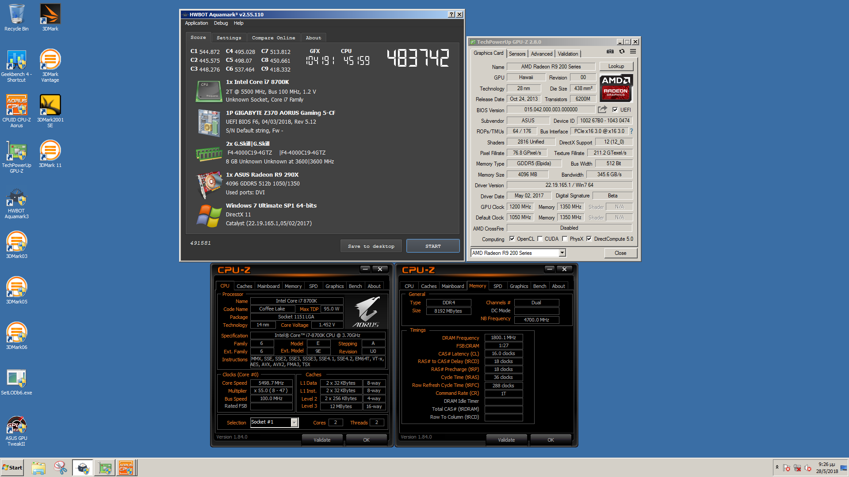Switch to the GPU-Z Sensors tab

pos(517,54)
